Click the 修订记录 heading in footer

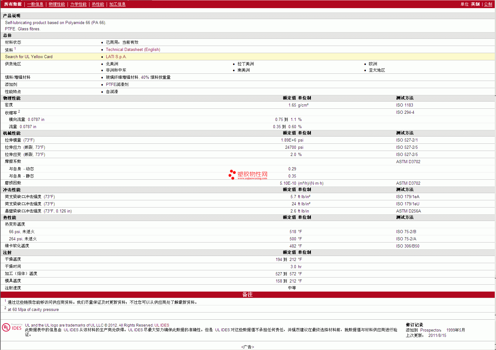click(414, 325)
